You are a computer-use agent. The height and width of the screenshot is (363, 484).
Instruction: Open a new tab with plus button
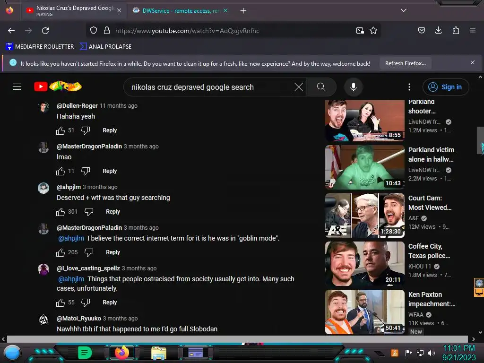243,11
